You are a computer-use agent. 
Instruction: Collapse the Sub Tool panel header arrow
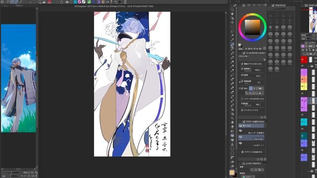click(x=240, y=122)
